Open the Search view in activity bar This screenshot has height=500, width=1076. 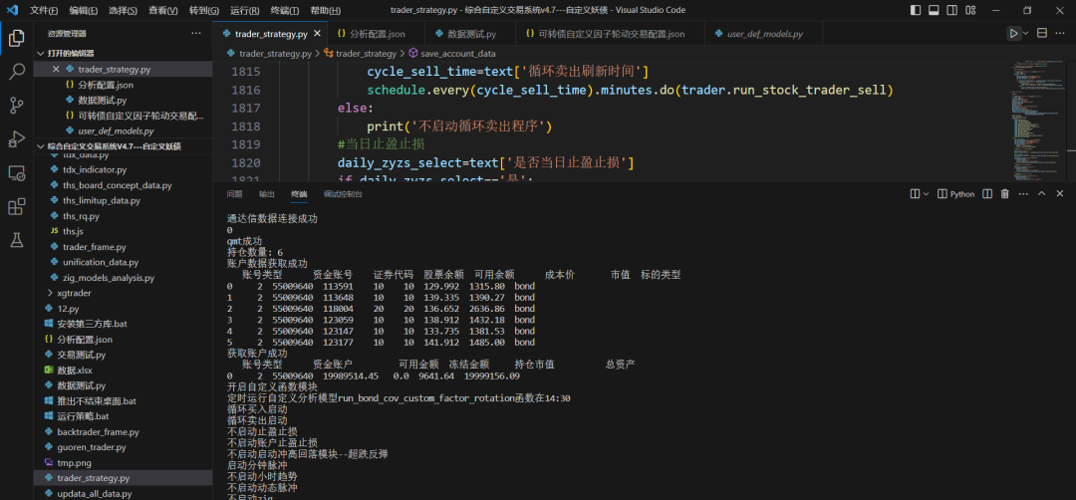[x=17, y=72]
